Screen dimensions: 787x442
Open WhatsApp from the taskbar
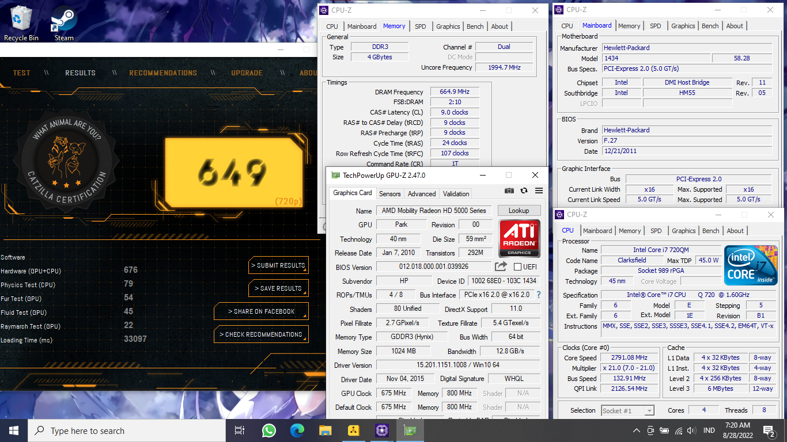[268, 430]
